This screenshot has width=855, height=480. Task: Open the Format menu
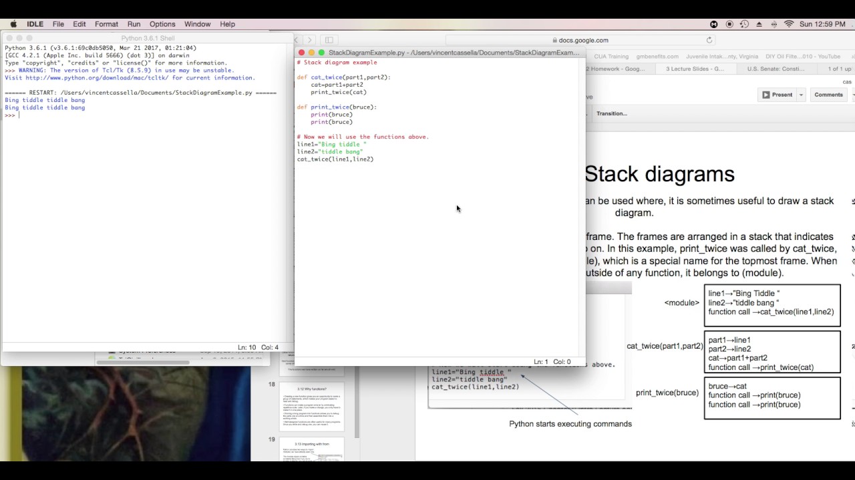(106, 24)
